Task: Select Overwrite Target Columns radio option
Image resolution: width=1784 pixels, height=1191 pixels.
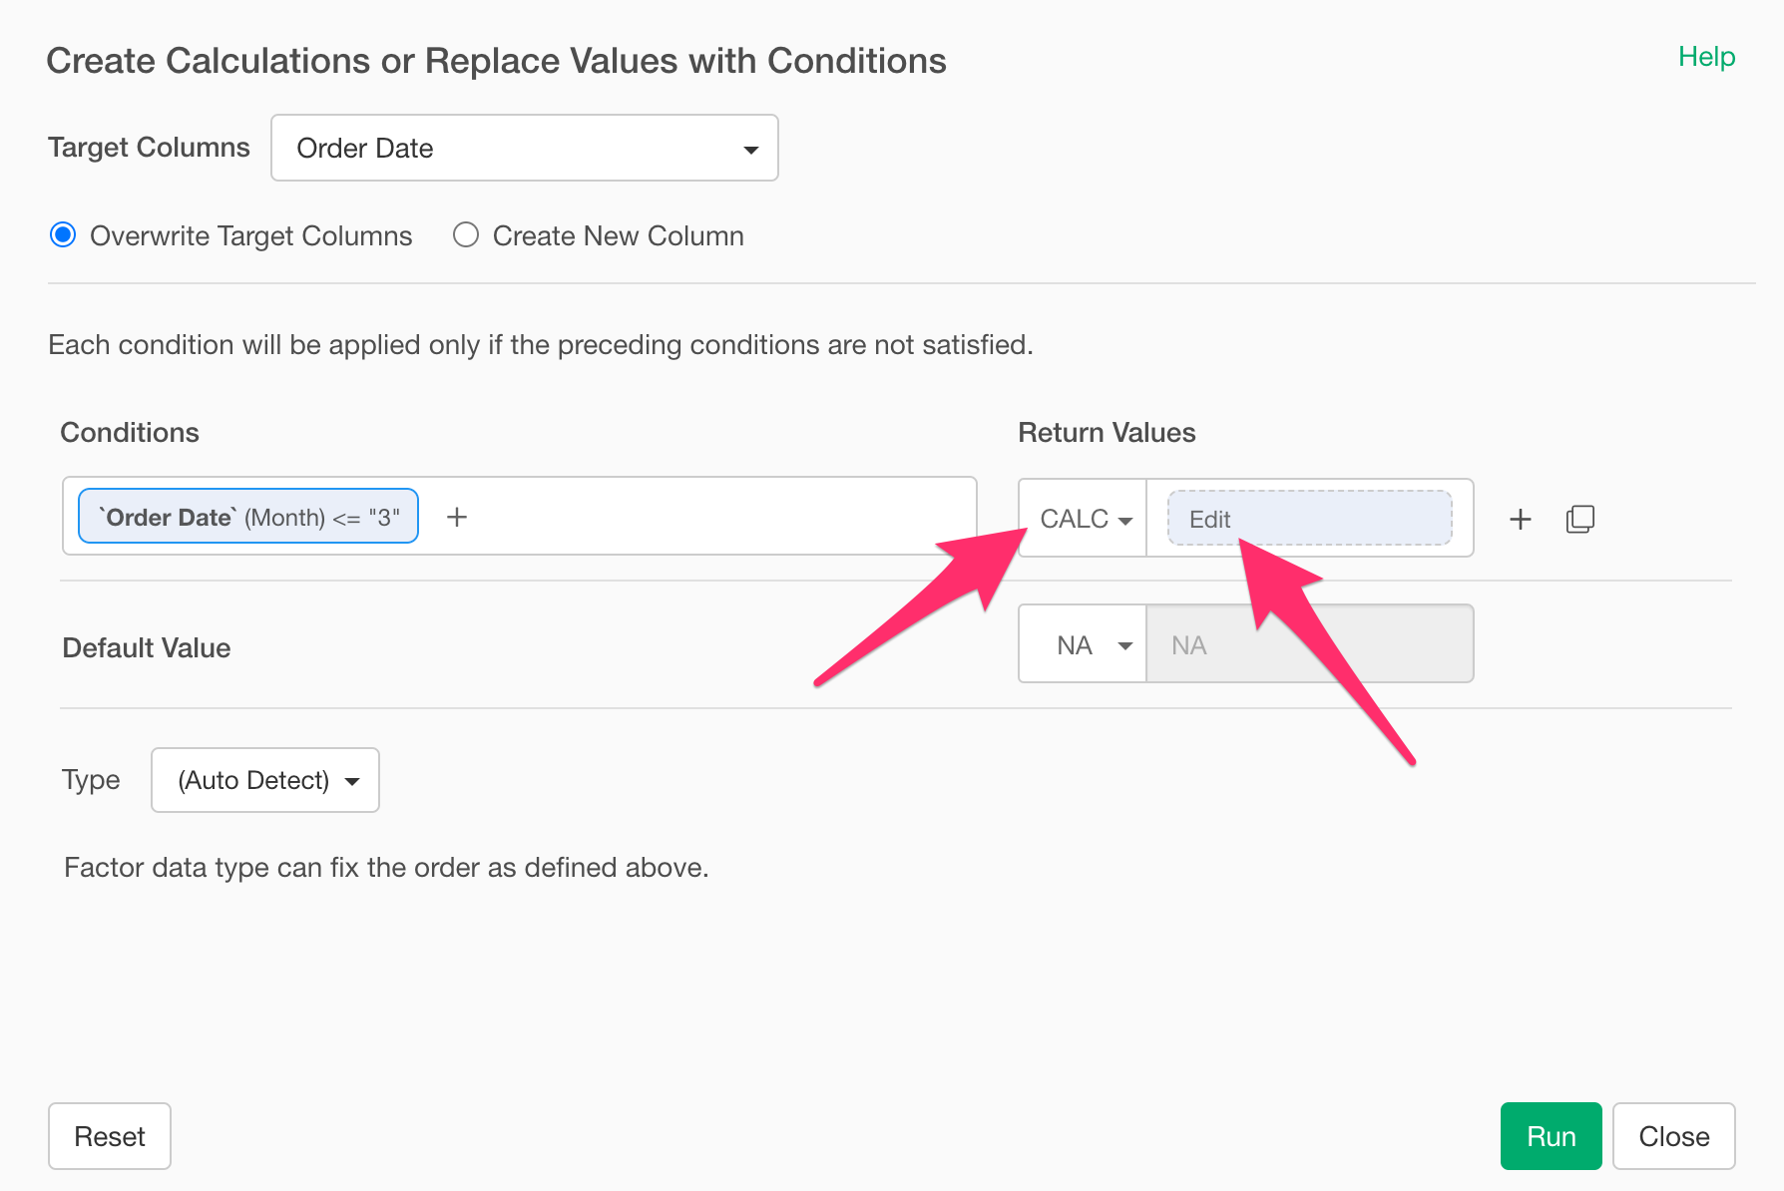Action: pyautogui.click(x=63, y=235)
